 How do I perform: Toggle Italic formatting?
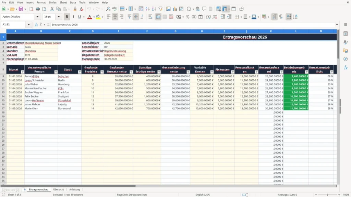pyautogui.click(x=73, y=17)
